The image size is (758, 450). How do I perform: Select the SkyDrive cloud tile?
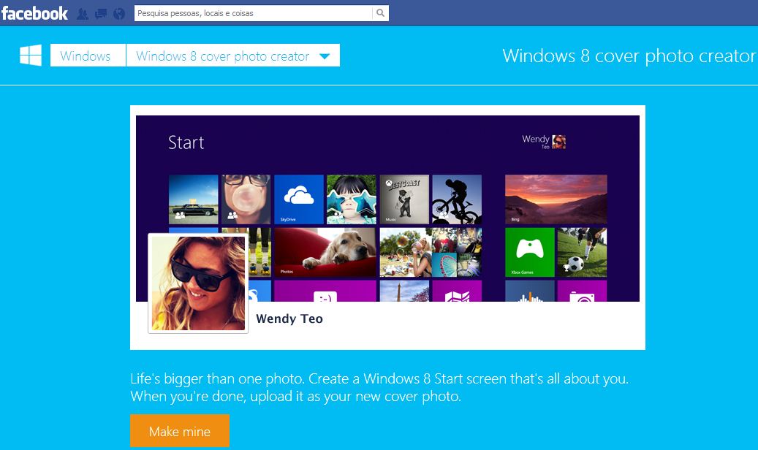tap(299, 199)
